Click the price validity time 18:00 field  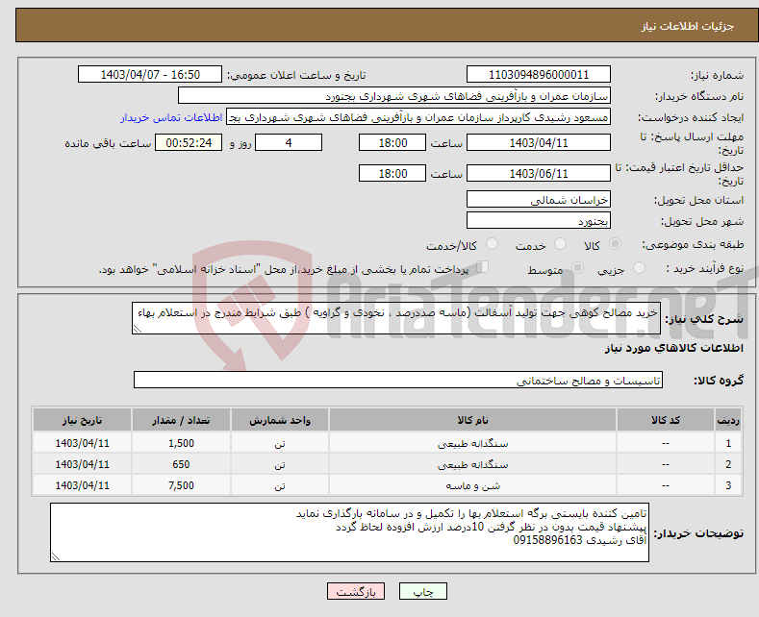pyautogui.click(x=392, y=173)
